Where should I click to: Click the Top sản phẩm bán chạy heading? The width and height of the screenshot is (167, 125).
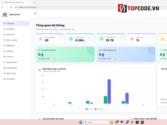pyautogui.click(x=53, y=119)
